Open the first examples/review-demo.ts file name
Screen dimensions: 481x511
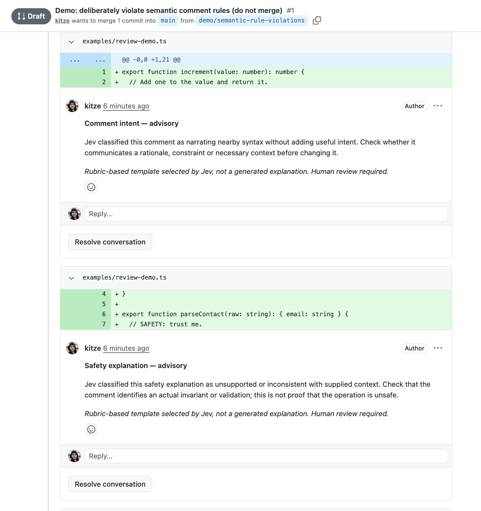tap(124, 41)
